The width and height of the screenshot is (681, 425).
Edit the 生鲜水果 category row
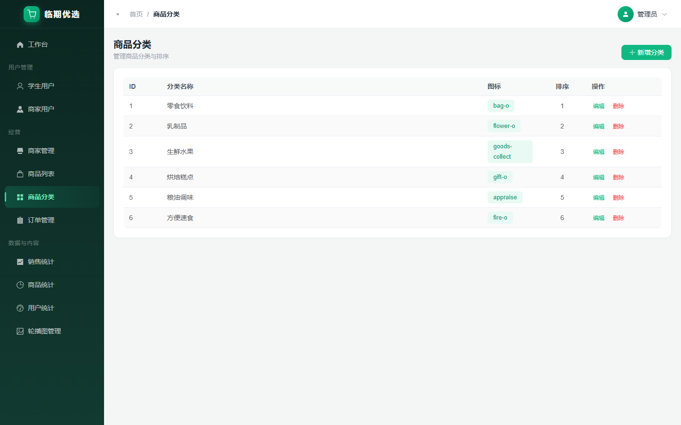(599, 152)
